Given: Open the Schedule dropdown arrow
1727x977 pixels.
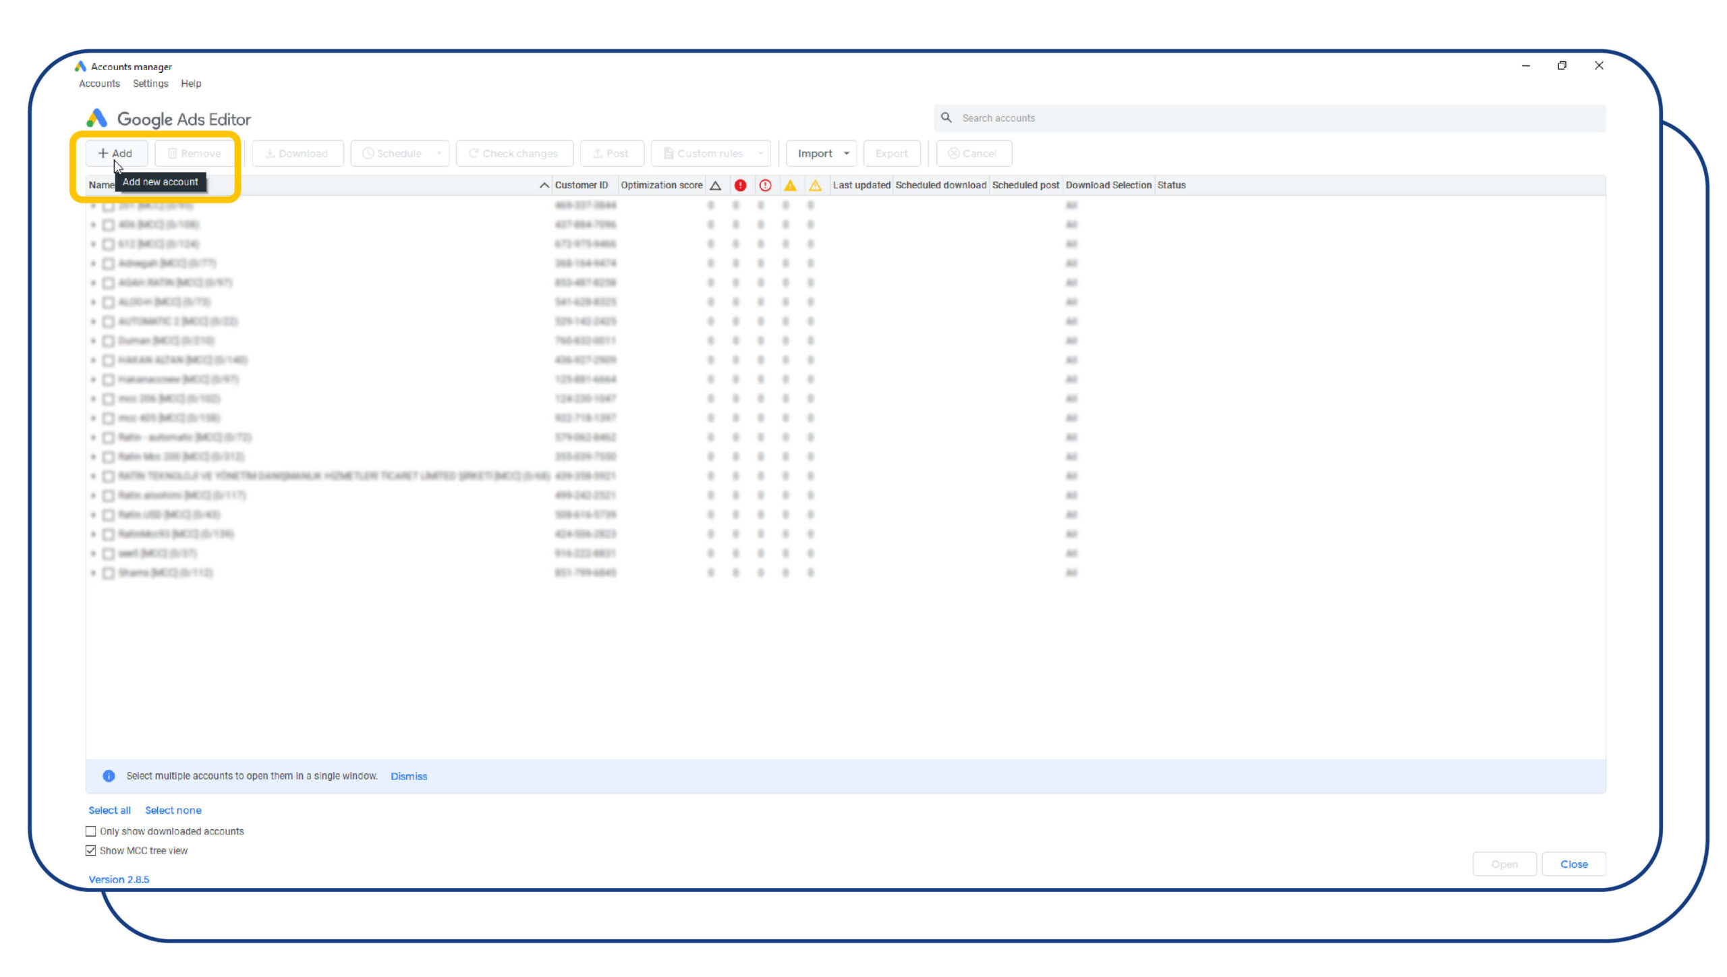Looking at the screenshot, I should [439, 153].
